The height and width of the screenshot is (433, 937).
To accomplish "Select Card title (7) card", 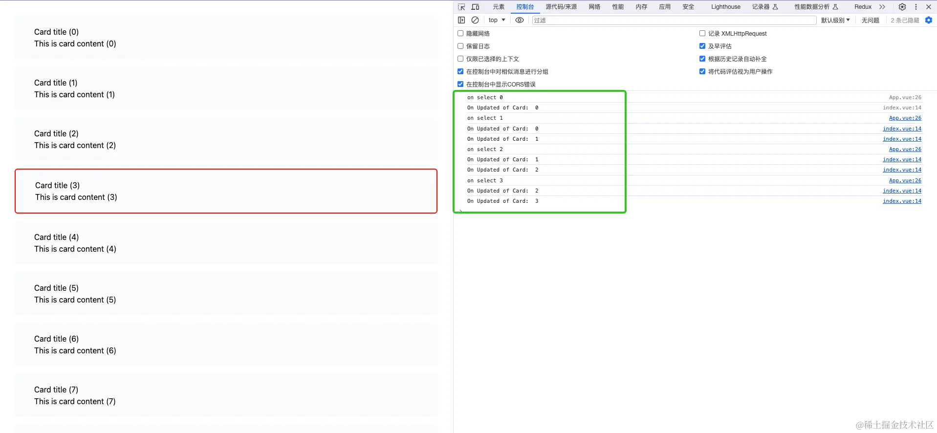I will pyautogui.click(x=226, y=395).
